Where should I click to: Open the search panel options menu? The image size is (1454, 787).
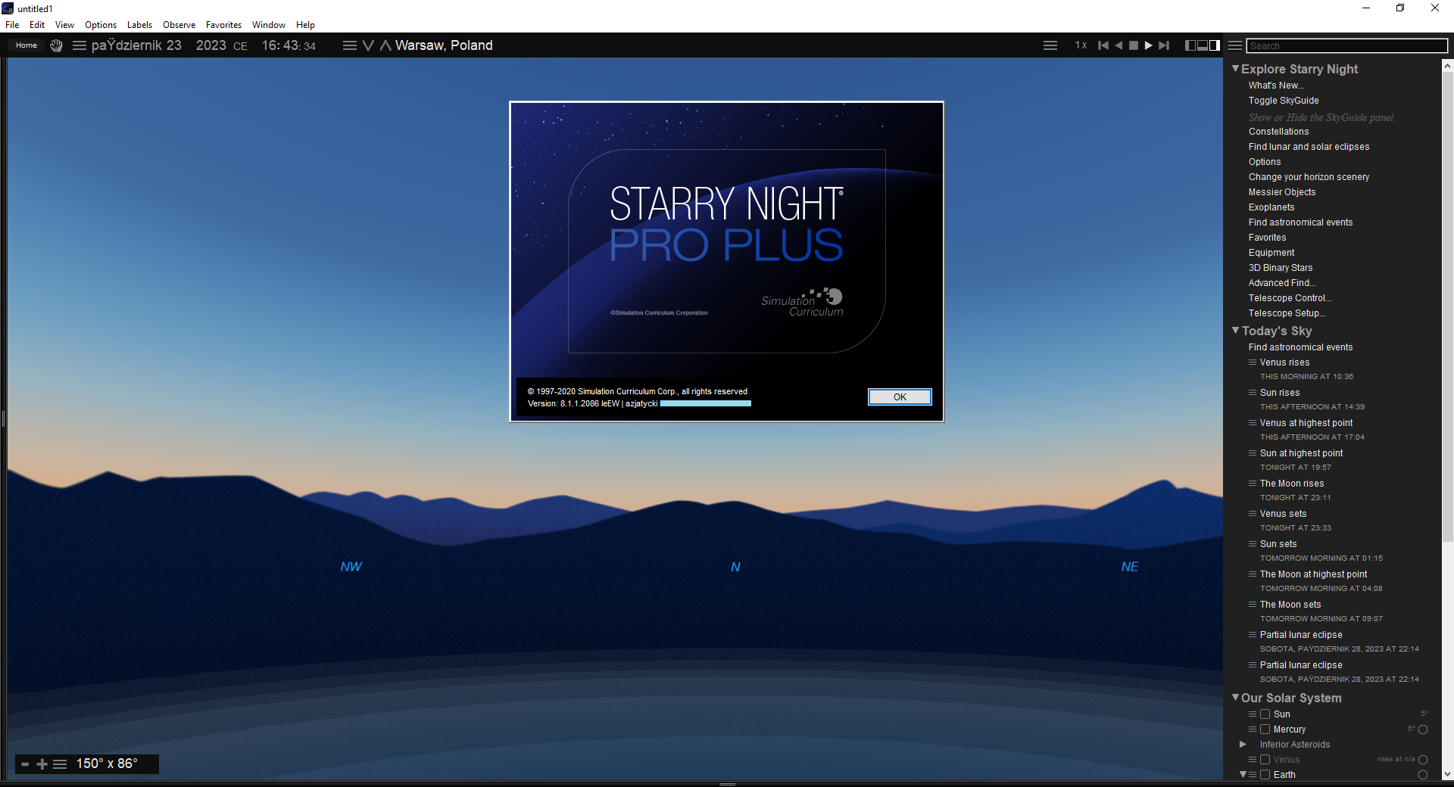(x=1235, y=45)
